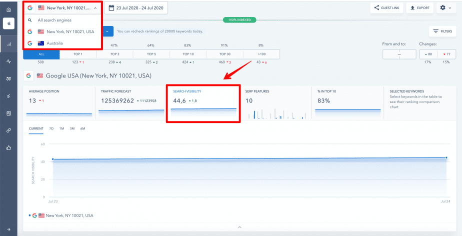
Task: Select the TOP 1 filter tab
Action: click(x=78, y=54)
